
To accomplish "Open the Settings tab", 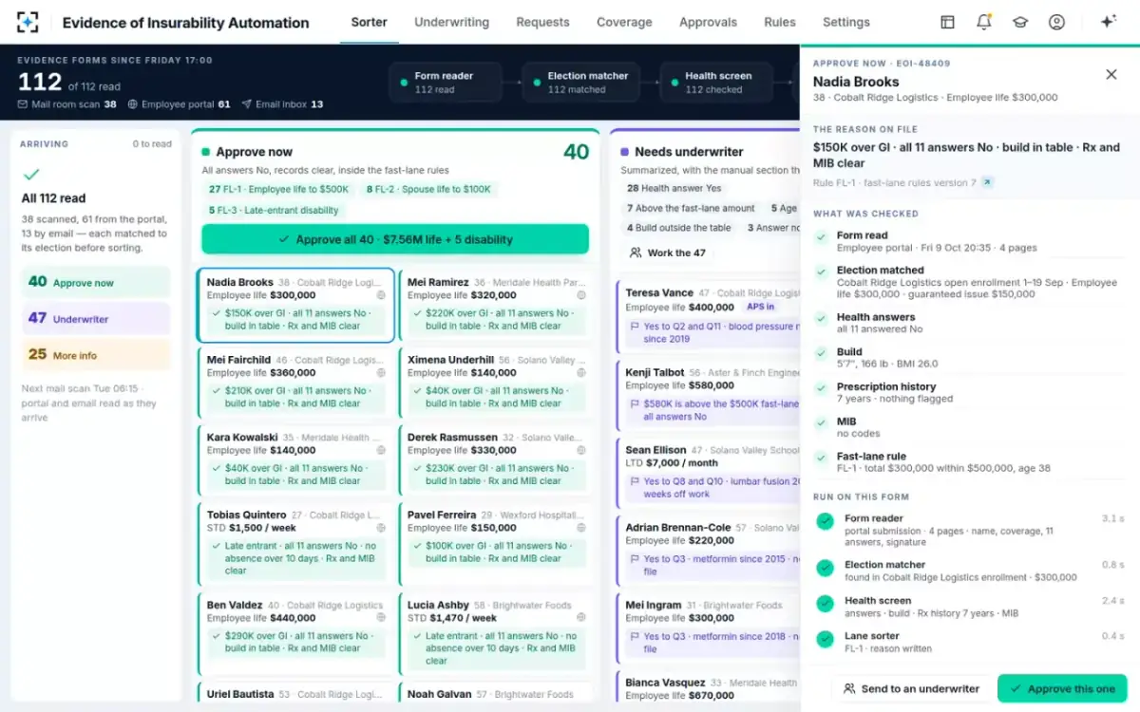I will click(845, 22).
